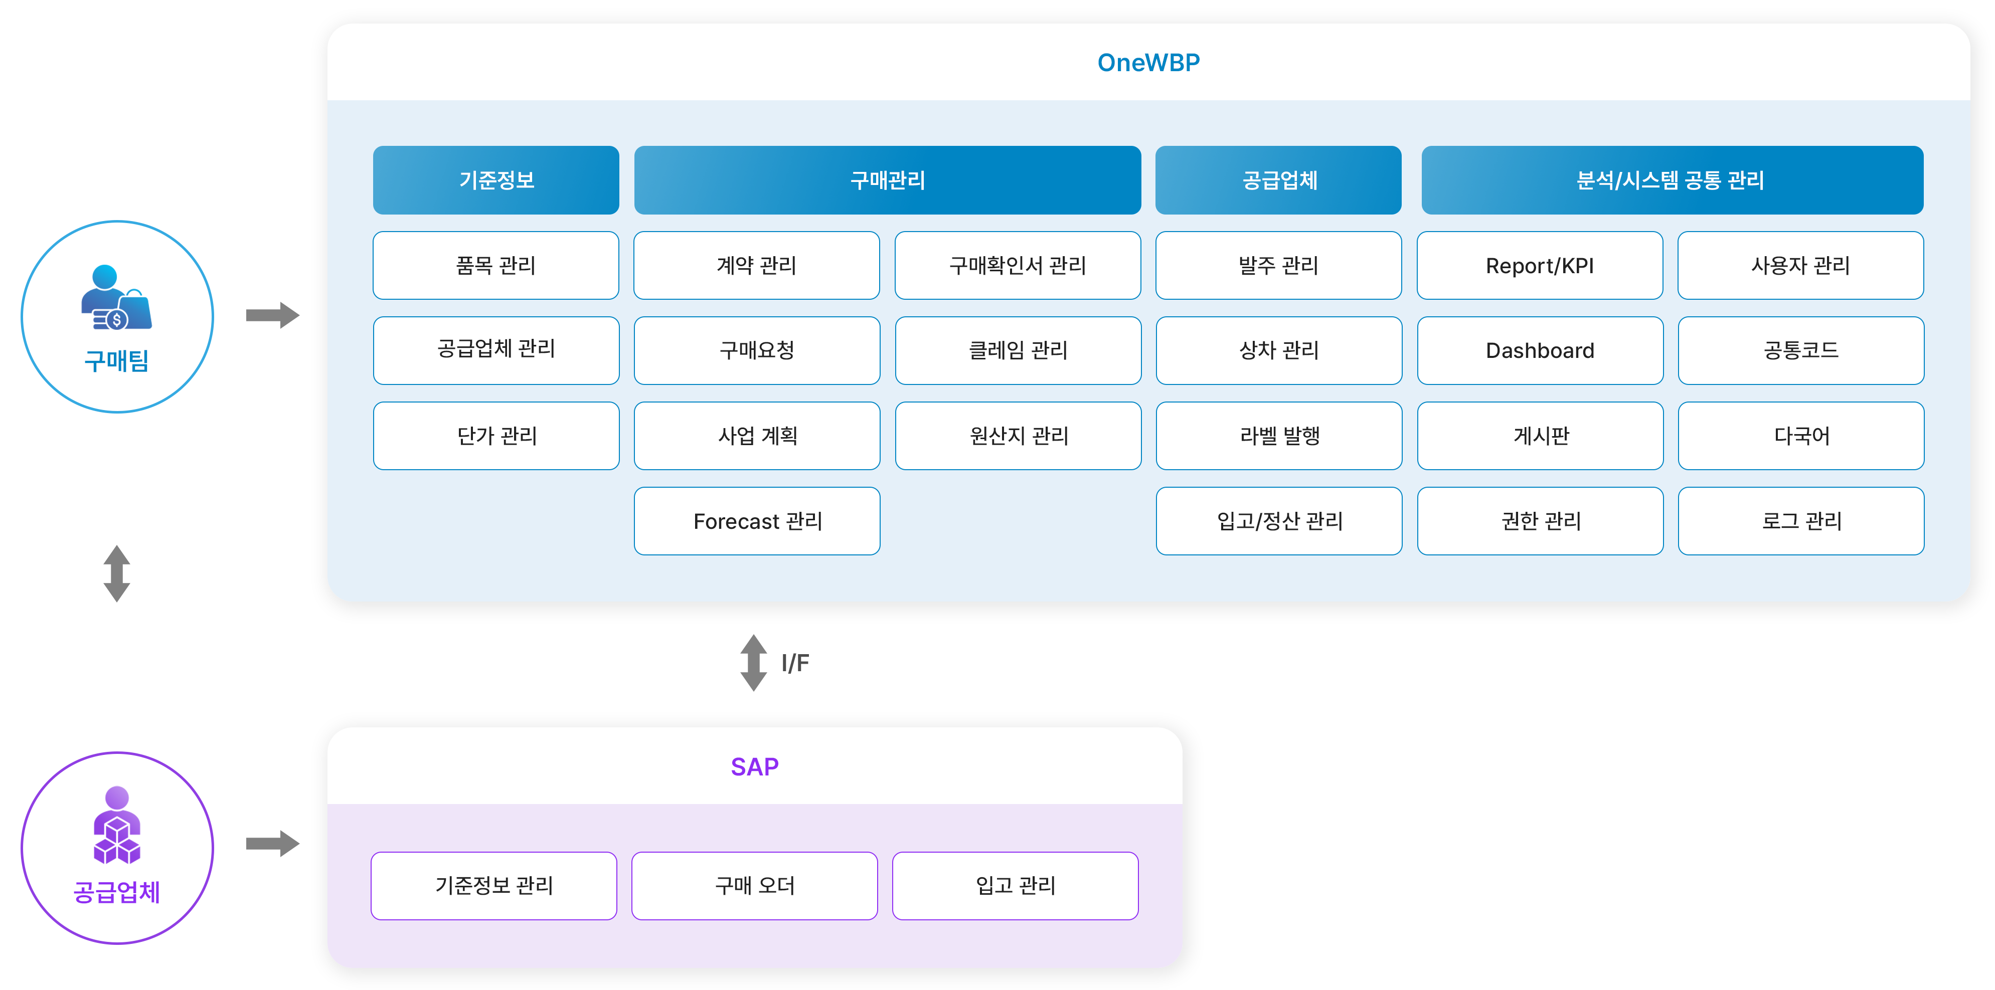Click the arrow pointing to SAP box
This screenshot has width=1995, height=990.
pos(273,843)
